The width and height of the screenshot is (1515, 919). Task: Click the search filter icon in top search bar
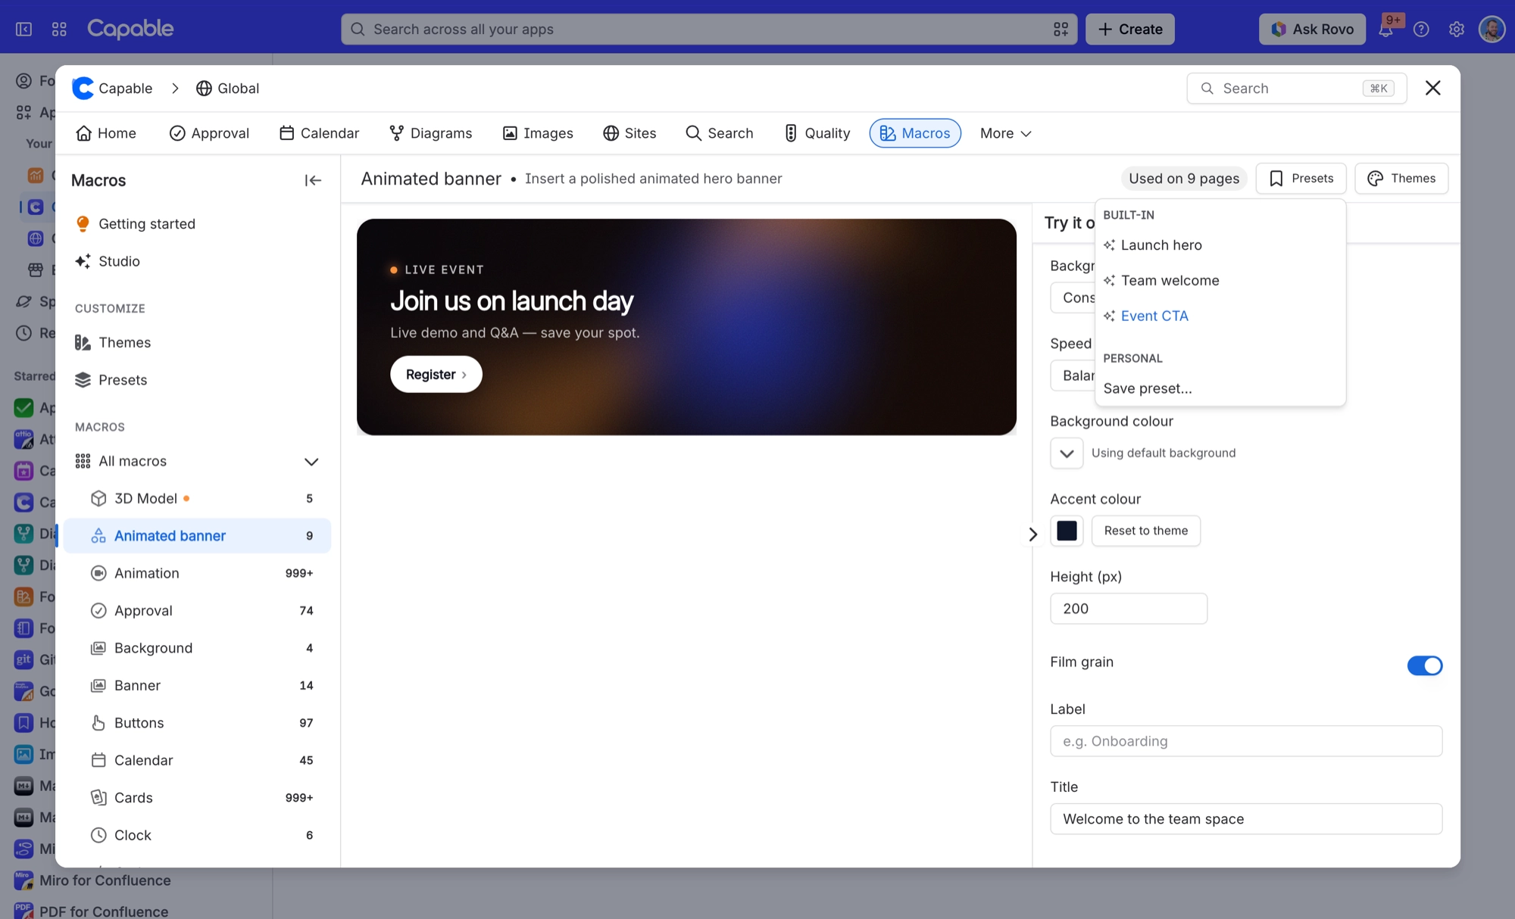point(1060,30)
